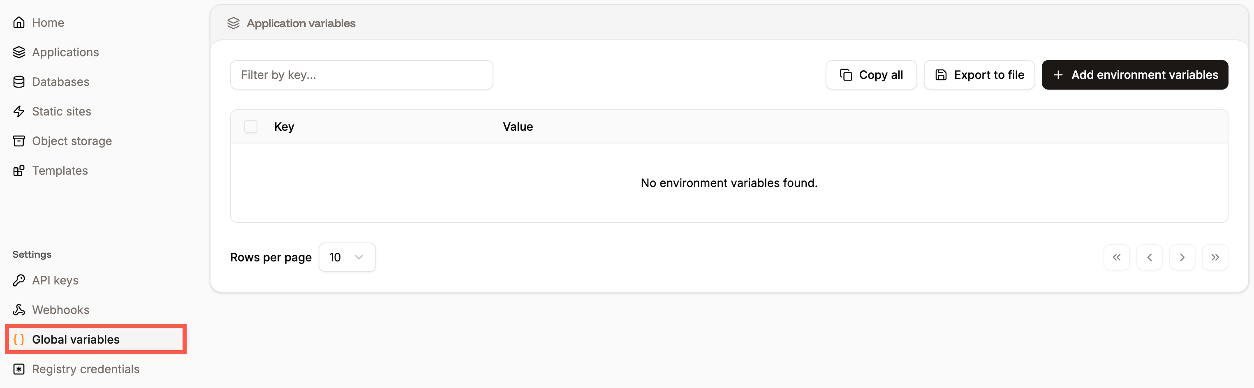
Task: Click the Copy all button
Action: coord(871,74)
